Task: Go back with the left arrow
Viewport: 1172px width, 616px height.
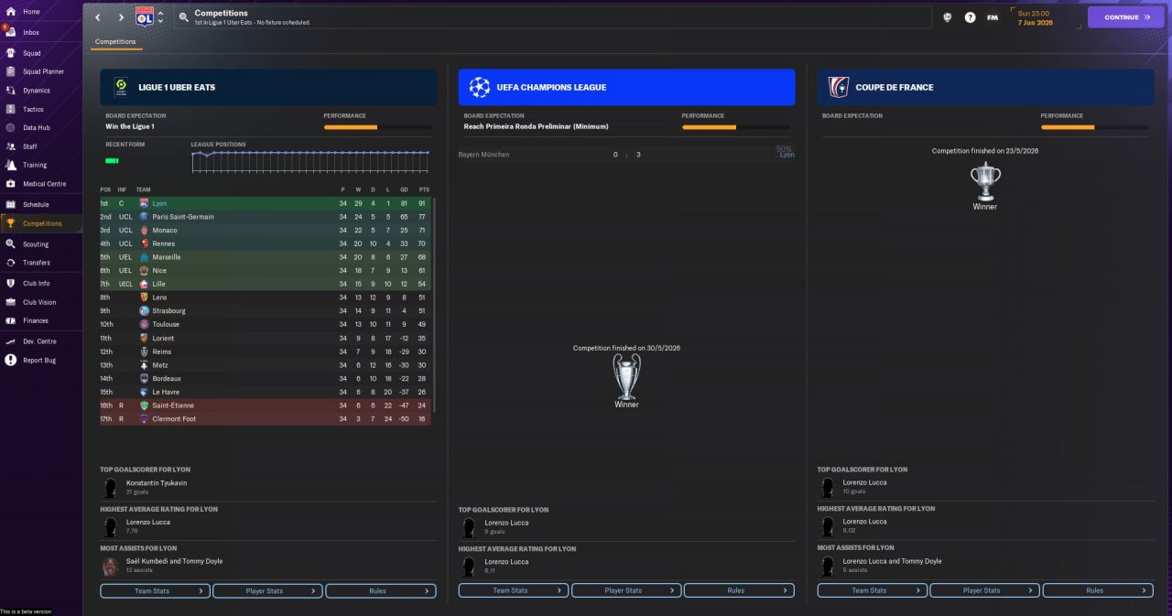Action: [98, 17]
